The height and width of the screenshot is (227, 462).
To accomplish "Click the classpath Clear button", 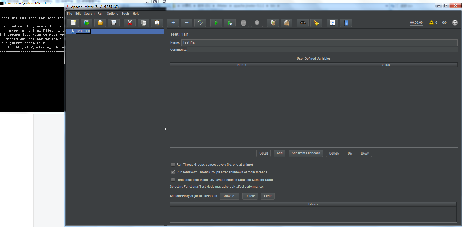I will [268, 196].
